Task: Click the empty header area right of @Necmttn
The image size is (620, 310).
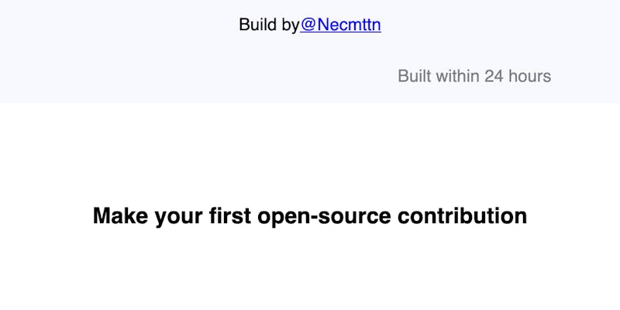Action: click(x=500, y=25)
